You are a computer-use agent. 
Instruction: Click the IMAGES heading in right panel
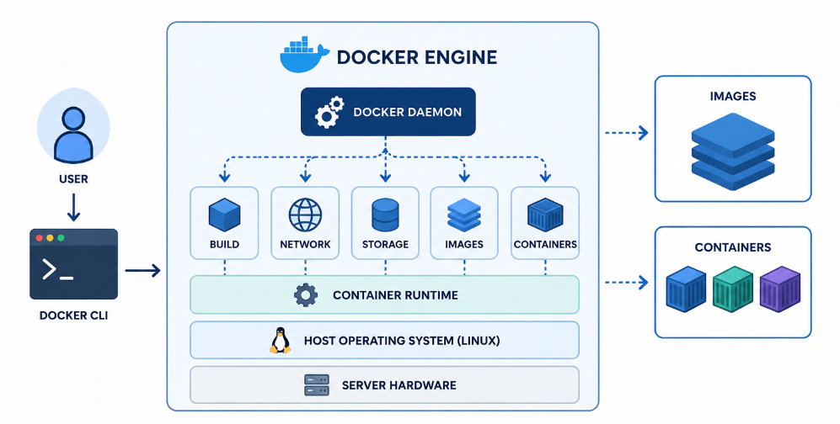click(733, 96)
